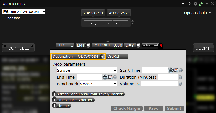This screenshot has width=216, height=113.
Task: Open the calendar picker for Start Time
Action: (x=175, y=70)
